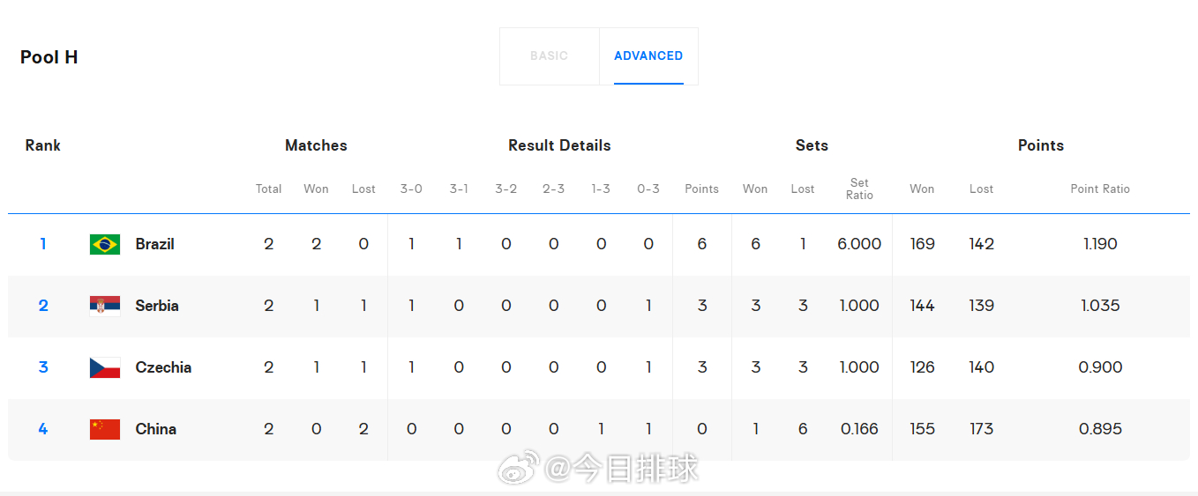Click rank number 3
This screenshot has height=496, width=1198.
(42, 367)
